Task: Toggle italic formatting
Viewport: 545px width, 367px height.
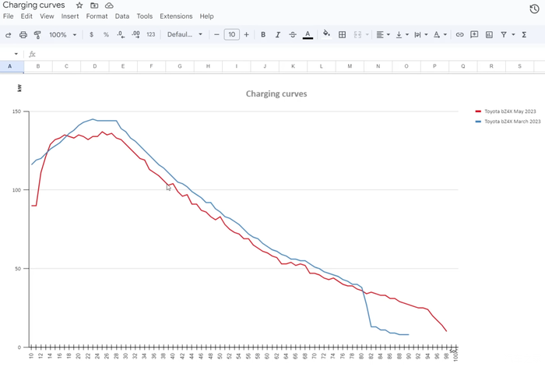Action: tap(278, 34)
